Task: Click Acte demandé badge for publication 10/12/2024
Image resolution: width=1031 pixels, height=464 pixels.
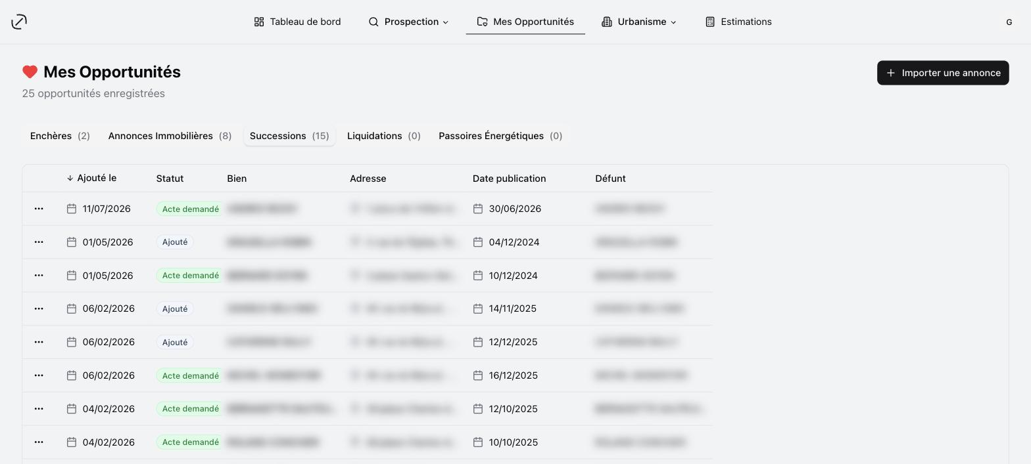Action: (190, 276)
